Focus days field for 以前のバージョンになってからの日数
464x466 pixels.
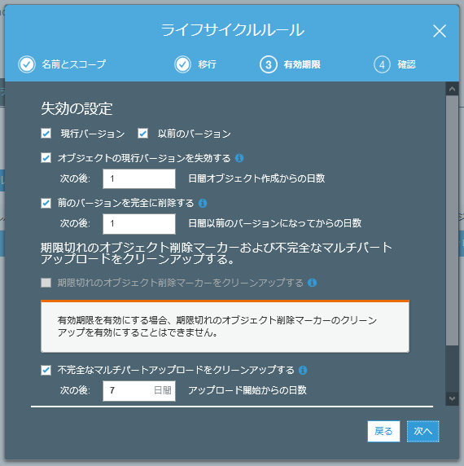coord(139,224)
